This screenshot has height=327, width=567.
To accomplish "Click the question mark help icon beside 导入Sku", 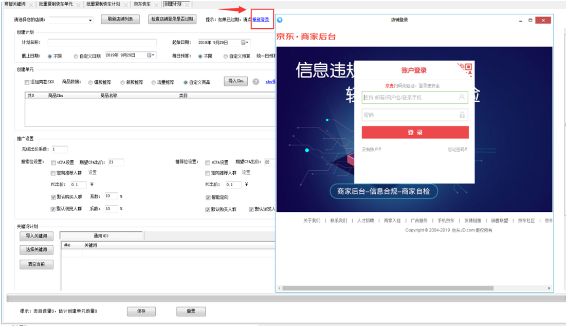I will 255,82.
